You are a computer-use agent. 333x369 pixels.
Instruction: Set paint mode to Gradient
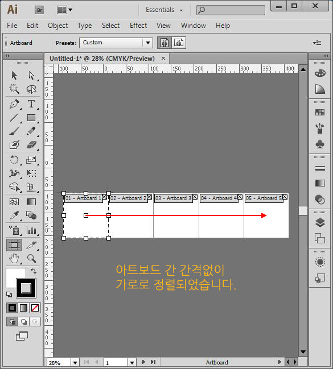coord(23,308)
